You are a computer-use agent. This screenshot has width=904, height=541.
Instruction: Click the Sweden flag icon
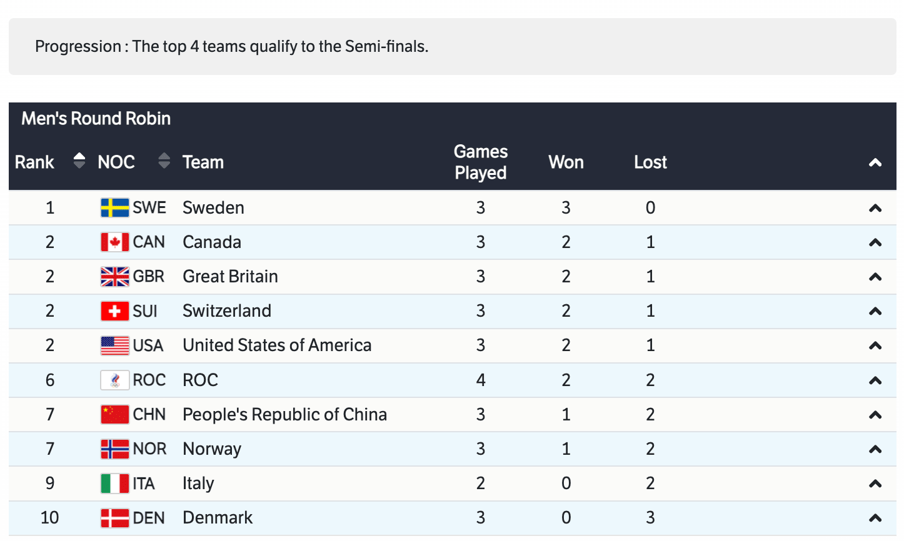click(x=114, y=207)
